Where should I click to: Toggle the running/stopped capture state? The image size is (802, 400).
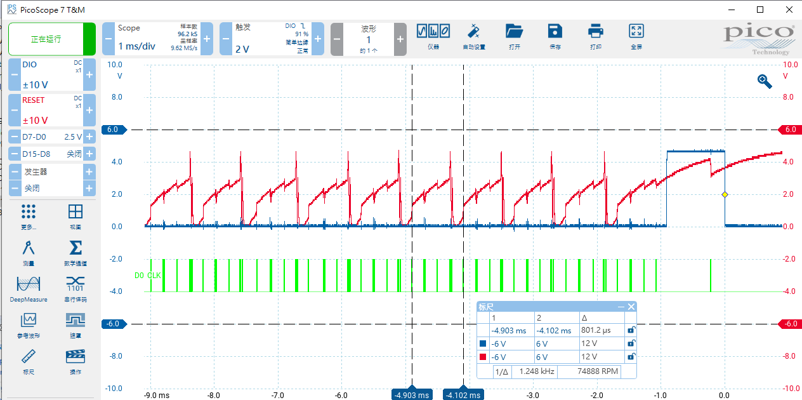point(44,39)
